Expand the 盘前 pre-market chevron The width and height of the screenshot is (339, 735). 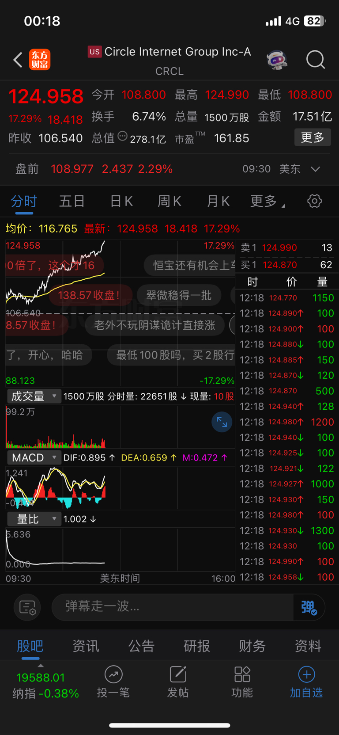[x=315, y=169]
